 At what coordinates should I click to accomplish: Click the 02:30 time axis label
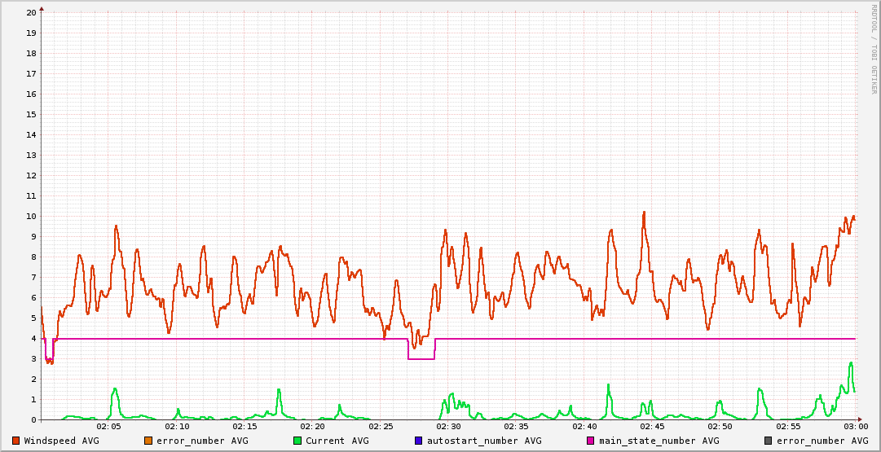[448, 427]
